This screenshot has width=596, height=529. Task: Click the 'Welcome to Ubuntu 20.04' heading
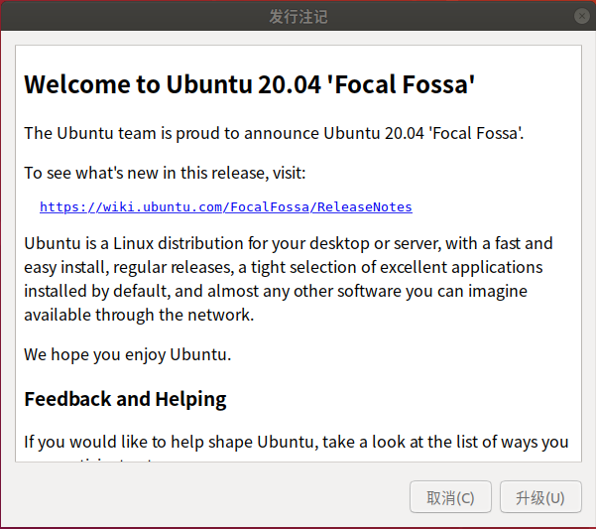pyautogui.click(x=249, y=84)
